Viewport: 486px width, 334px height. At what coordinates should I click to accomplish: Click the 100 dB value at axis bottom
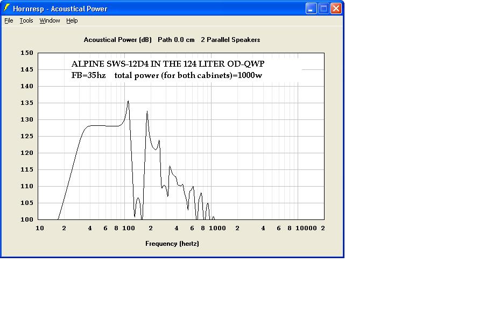pos(27,219)
